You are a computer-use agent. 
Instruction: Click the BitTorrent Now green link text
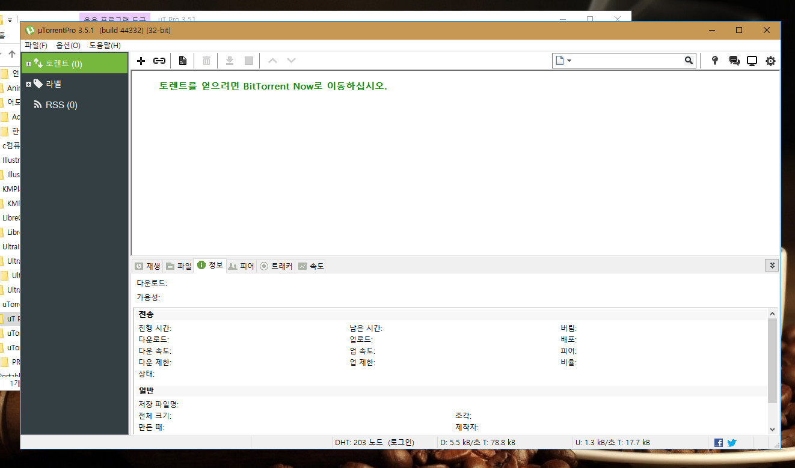click(x=274, y=86)
